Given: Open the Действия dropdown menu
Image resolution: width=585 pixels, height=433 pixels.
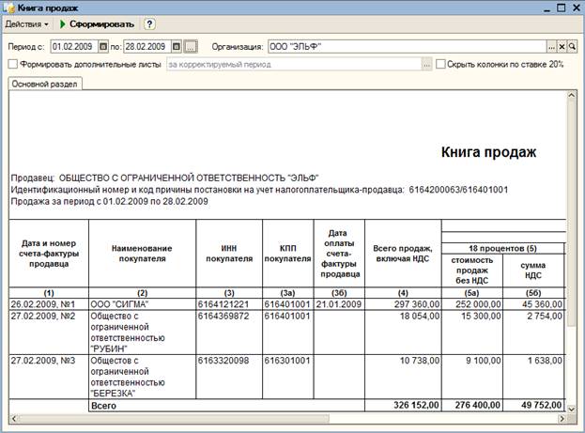Looking at the screenshot, I should click(28, 23).
